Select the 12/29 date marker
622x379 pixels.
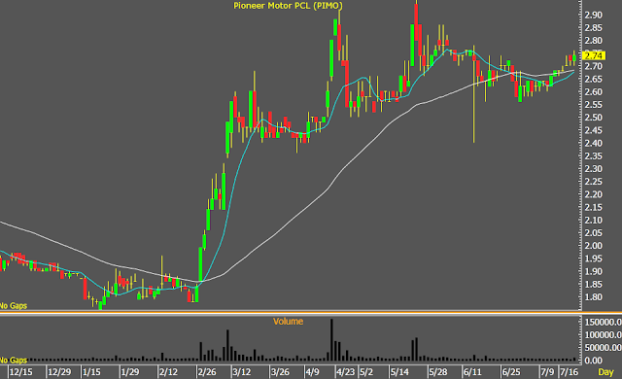click(x=59, y=372)
